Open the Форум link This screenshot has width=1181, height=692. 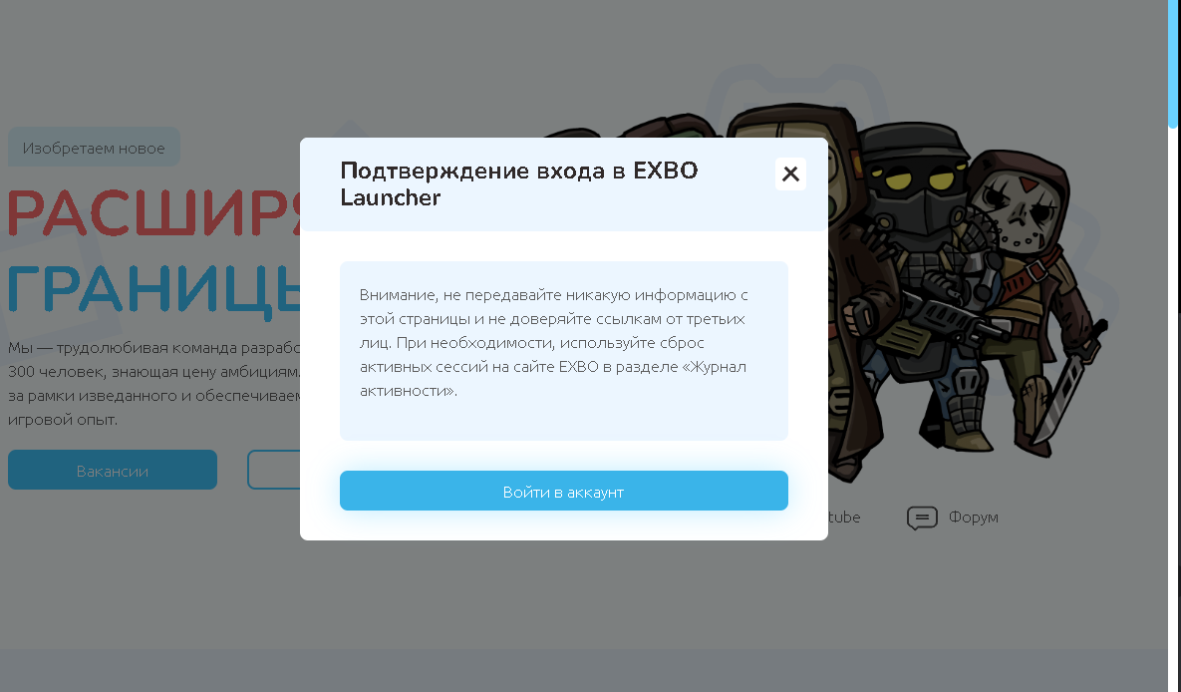coord(973,518)
